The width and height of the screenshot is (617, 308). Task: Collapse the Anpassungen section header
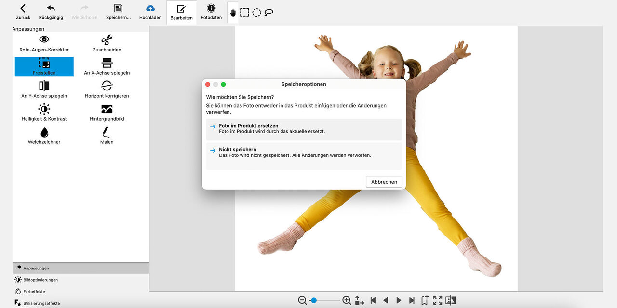[80, 268]
